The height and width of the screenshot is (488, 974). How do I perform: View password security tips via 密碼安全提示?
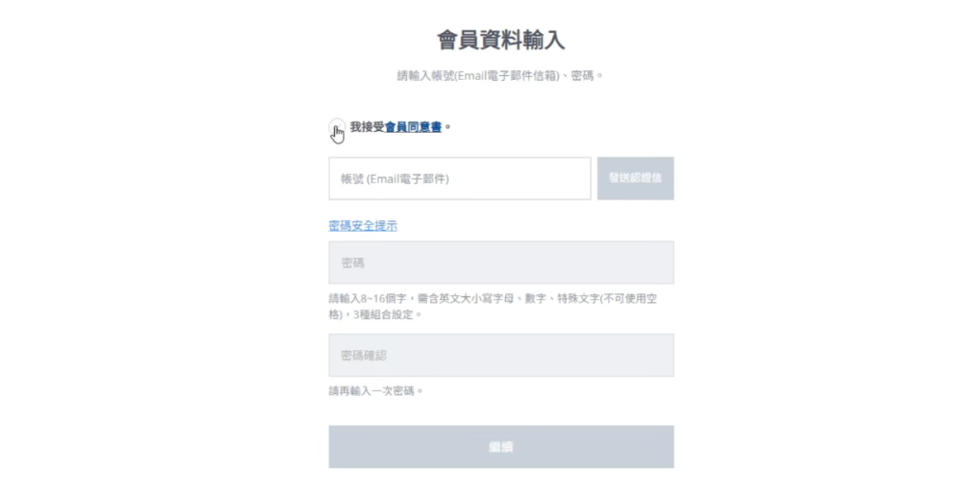coord(362,226)
